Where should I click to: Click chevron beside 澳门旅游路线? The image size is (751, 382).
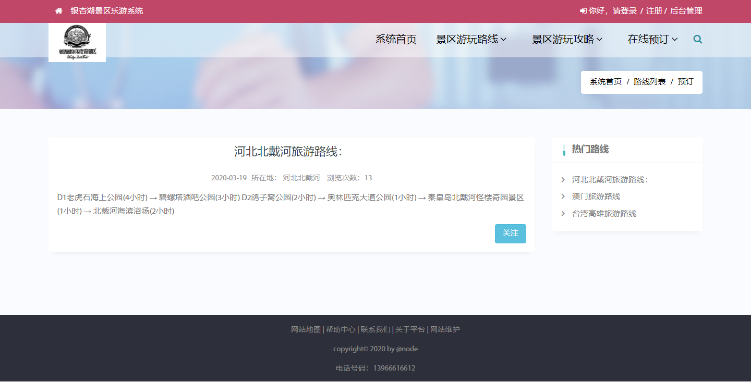[563, 196]
